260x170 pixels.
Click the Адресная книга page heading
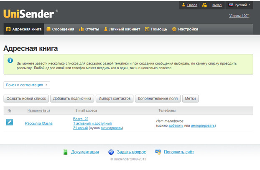31,48
